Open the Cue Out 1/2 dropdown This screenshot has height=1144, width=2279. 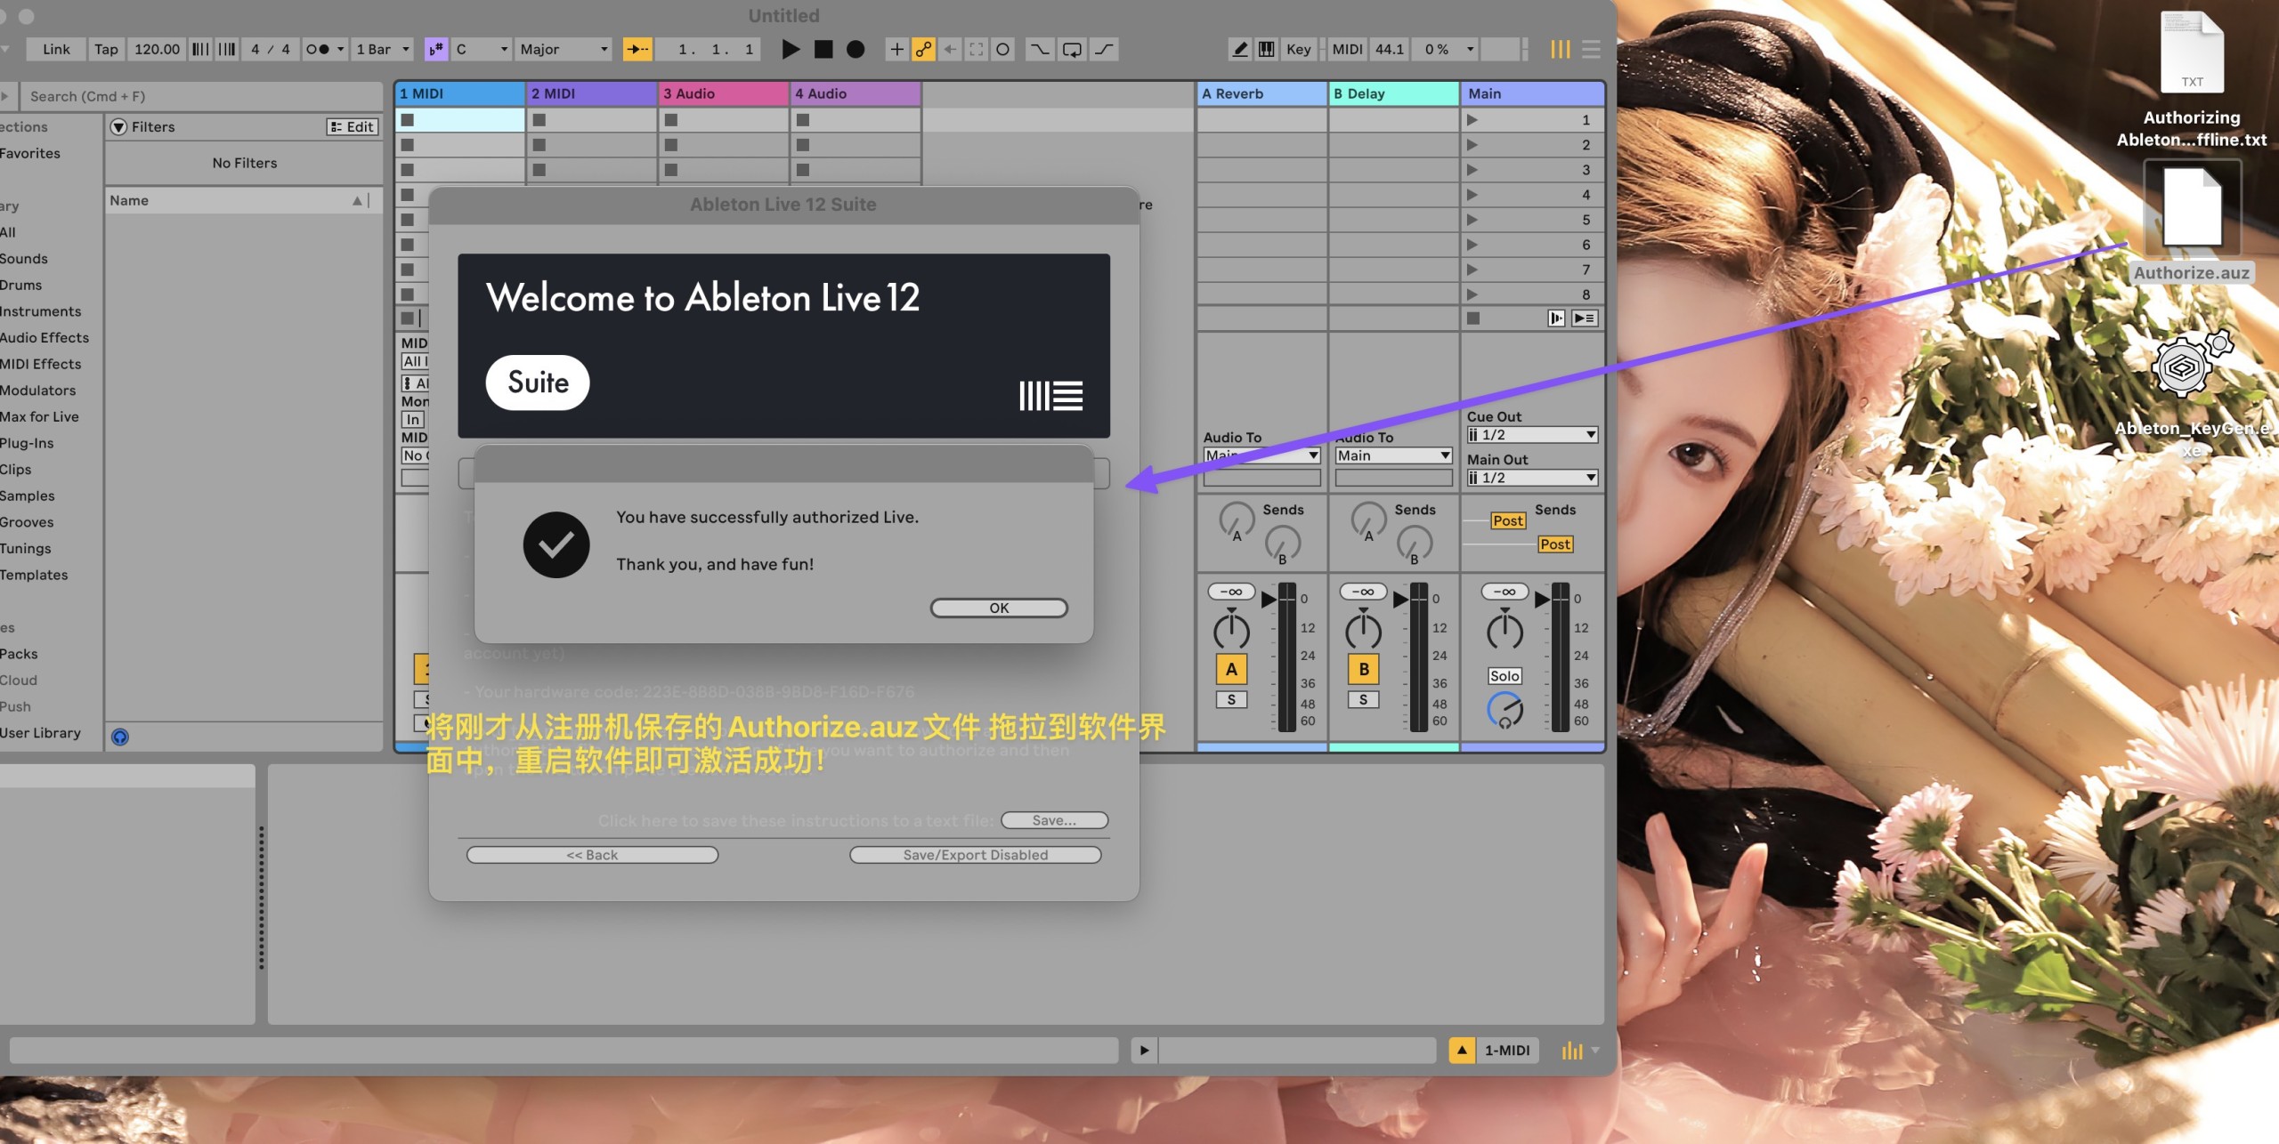click(x=1531, y=434)
